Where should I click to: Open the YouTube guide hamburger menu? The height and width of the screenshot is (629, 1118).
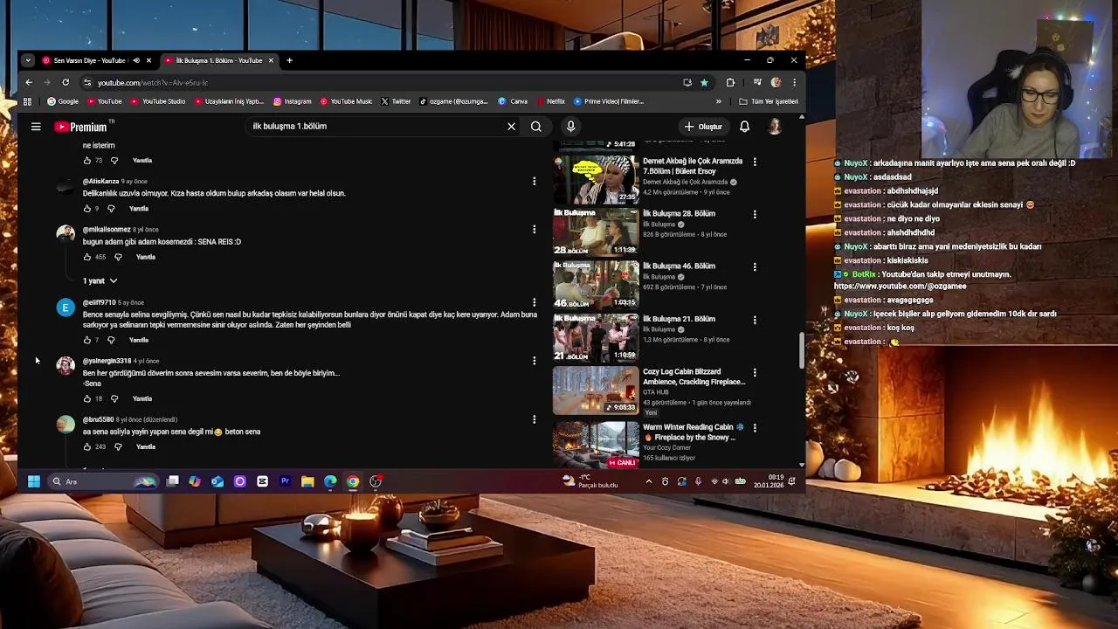pos(36,127)
